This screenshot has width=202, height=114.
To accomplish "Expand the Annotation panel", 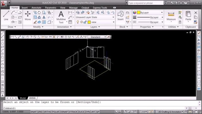I will (x=64, y=27).
